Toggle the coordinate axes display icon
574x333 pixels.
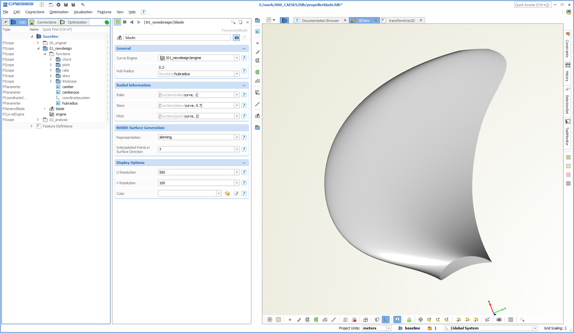386,319
